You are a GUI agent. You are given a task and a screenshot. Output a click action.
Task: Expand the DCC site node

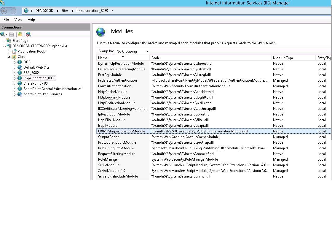15,62
